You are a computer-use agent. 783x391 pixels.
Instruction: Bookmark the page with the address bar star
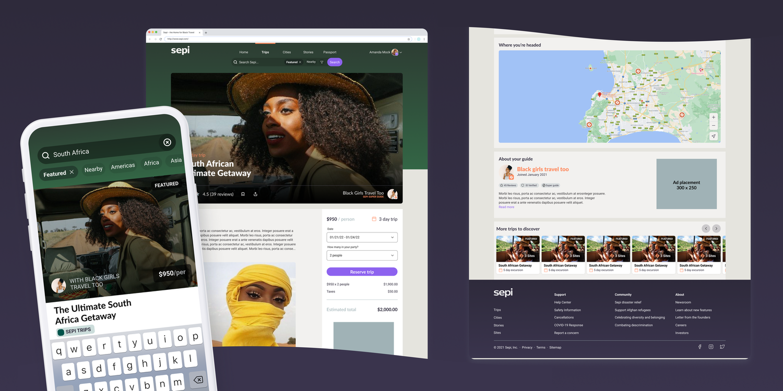click(x=408, y=39)
